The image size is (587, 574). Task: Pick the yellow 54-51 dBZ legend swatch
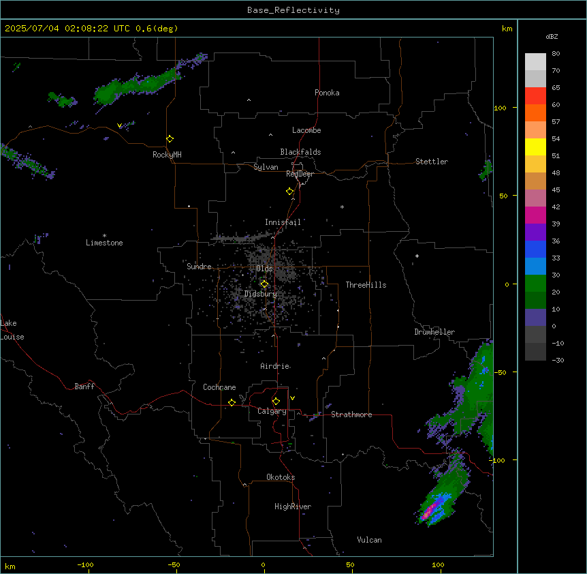pyautogui.click(x=535, y=147)
